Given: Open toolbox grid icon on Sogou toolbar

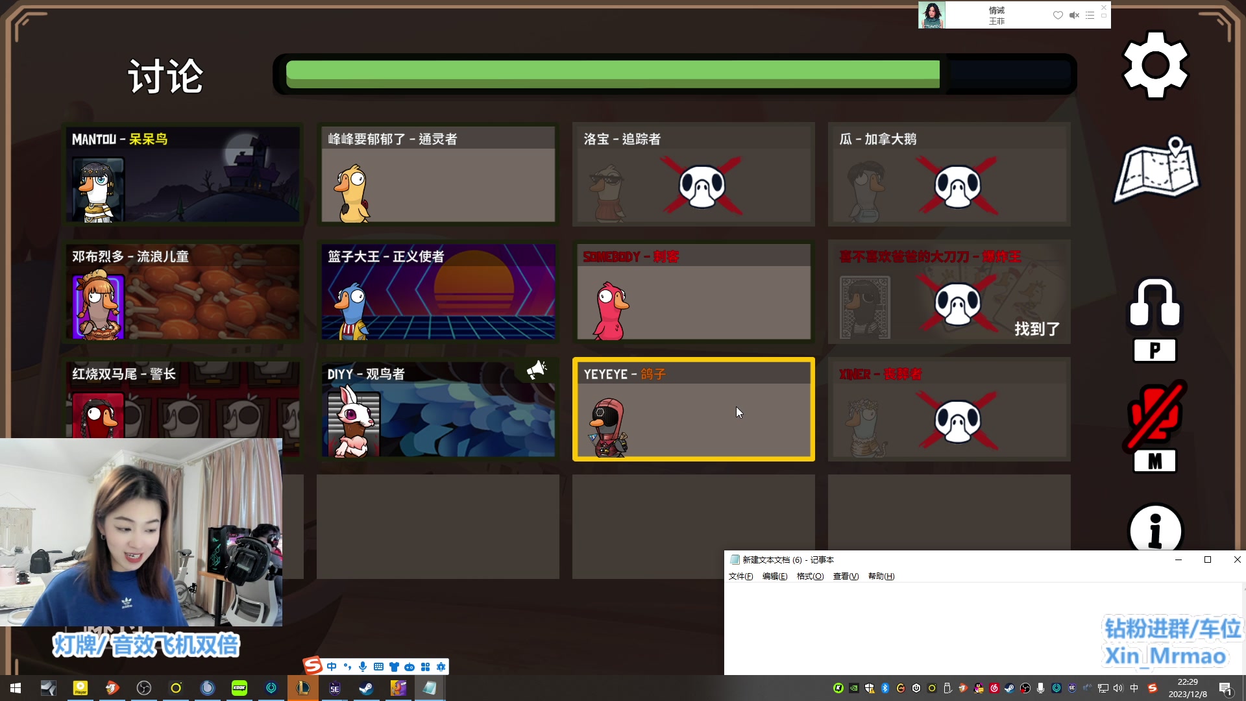Looking at the screenshot, I should (x=426, y=667).
